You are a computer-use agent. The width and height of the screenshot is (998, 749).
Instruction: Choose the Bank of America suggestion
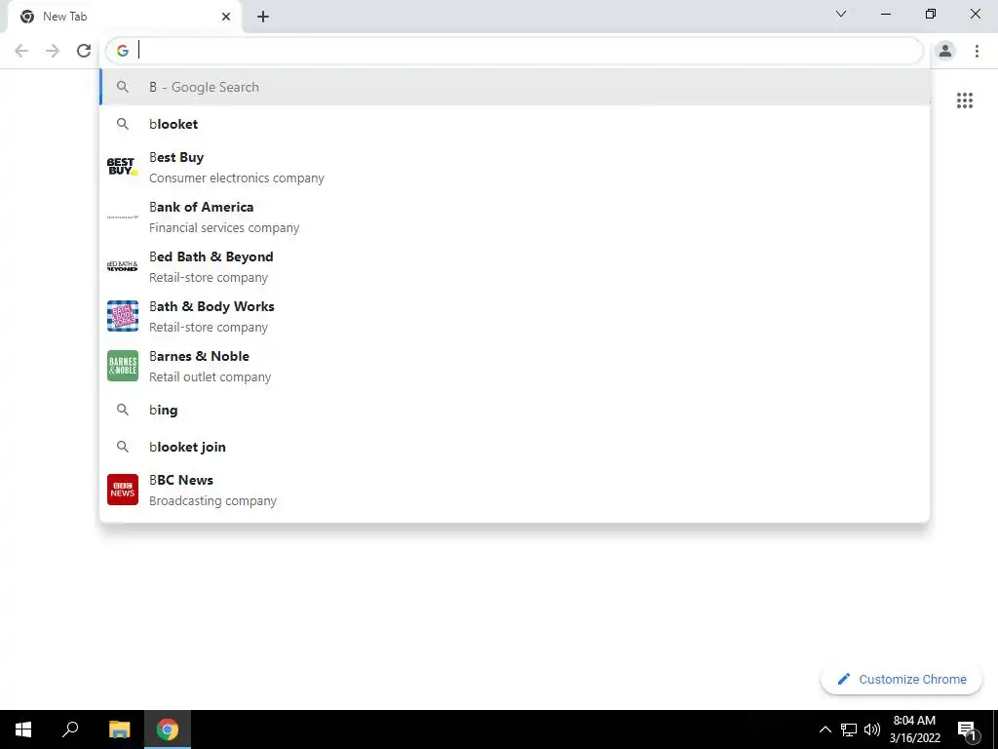click(x=515, y=217)
